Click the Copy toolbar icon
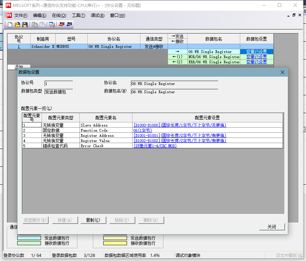The width and height of the screenshot is (306, 261). click(35, 24)
